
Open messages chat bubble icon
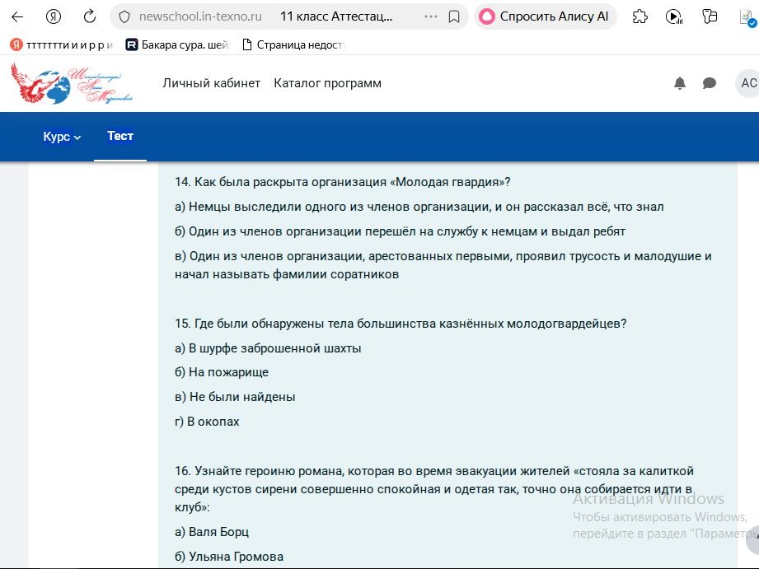[710, 83]
